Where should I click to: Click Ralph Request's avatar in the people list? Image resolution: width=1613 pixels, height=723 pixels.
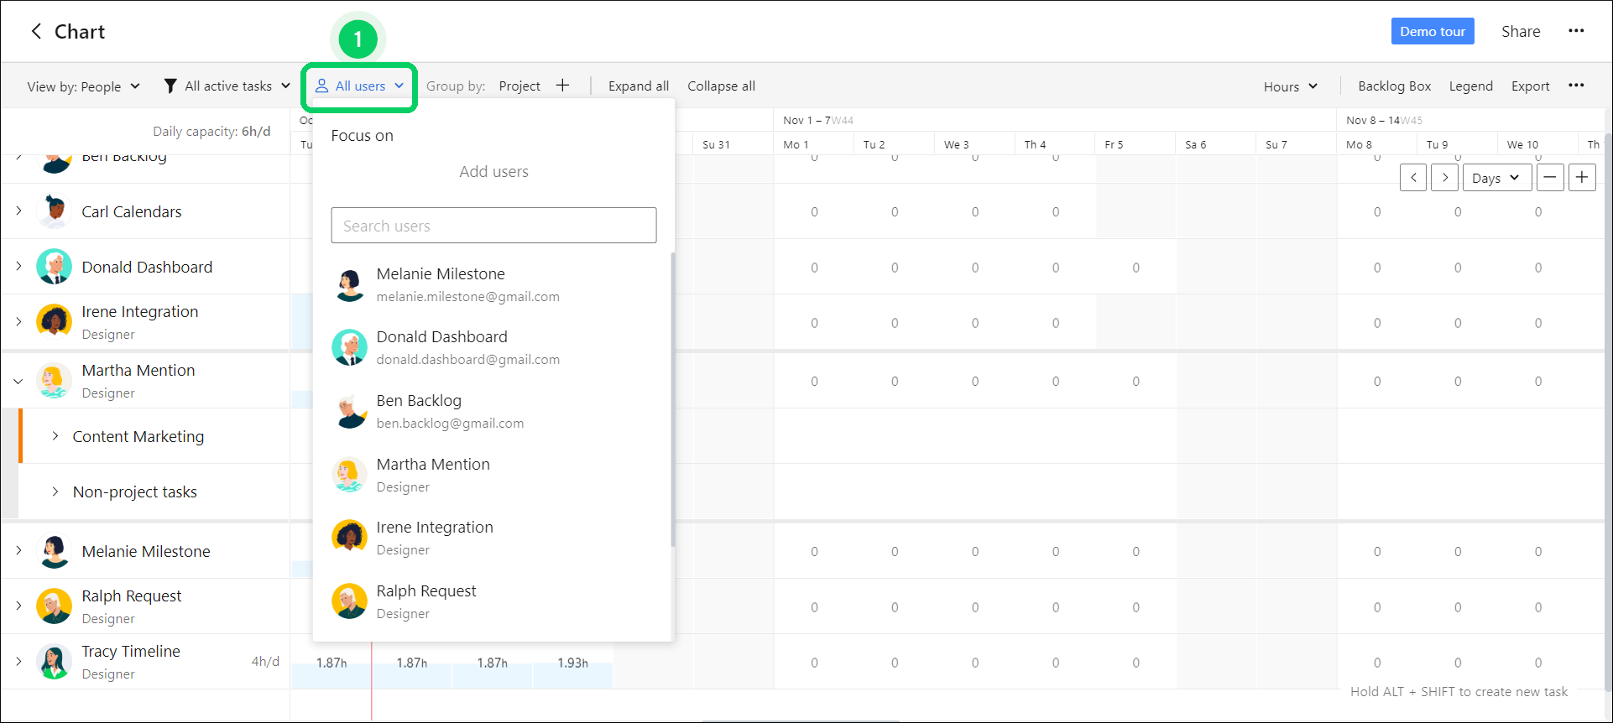[x=55, y=606]
